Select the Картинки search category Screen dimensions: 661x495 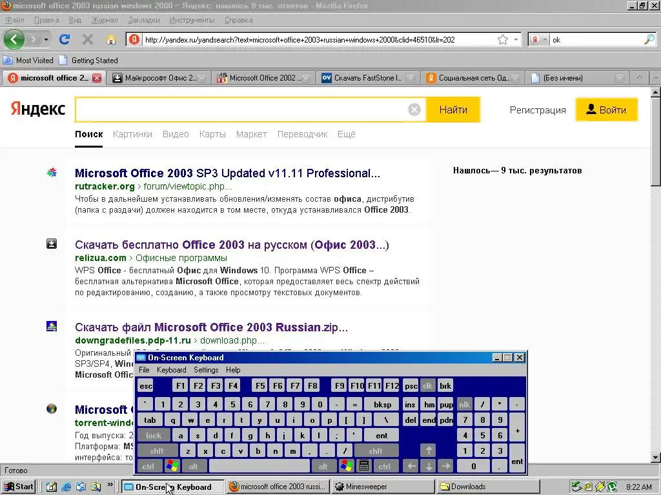click(132, 134)
